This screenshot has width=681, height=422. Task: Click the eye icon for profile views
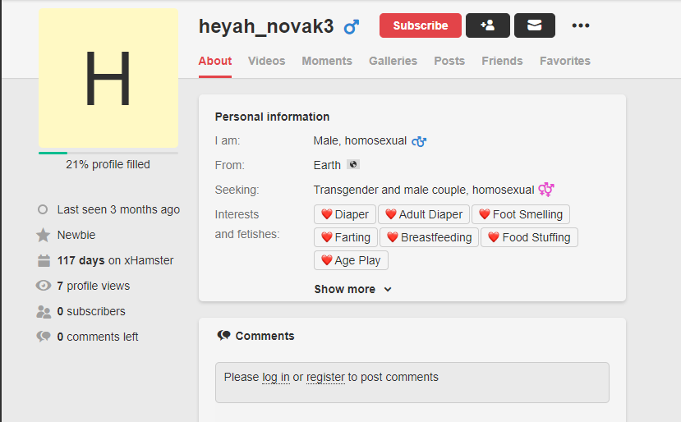[x=44, y=285]
